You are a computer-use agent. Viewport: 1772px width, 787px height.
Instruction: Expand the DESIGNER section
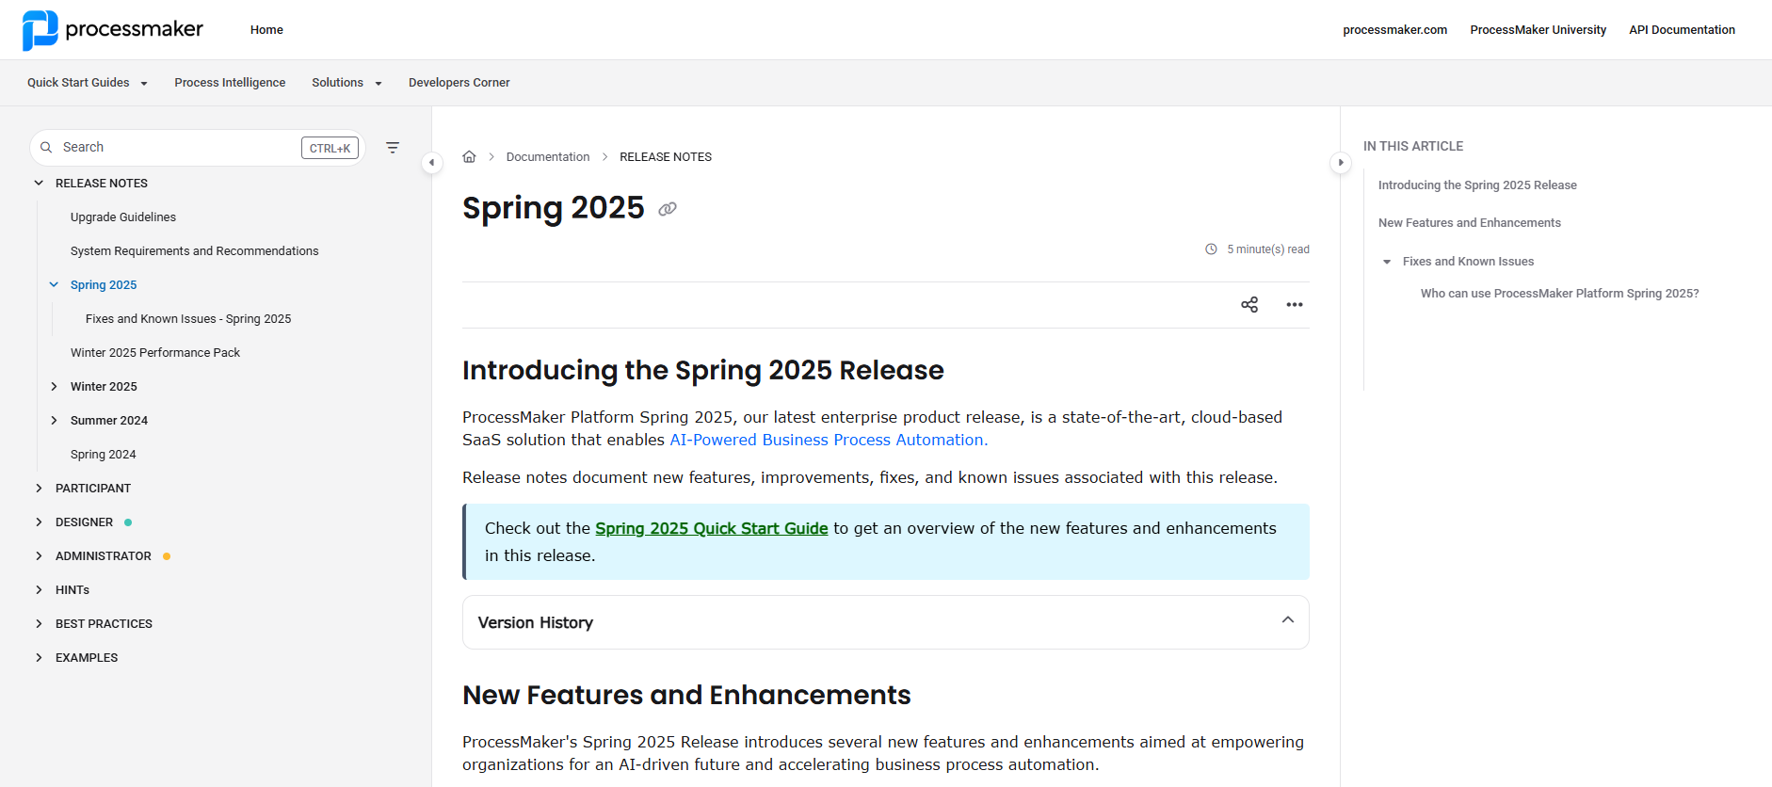(39, 522)
